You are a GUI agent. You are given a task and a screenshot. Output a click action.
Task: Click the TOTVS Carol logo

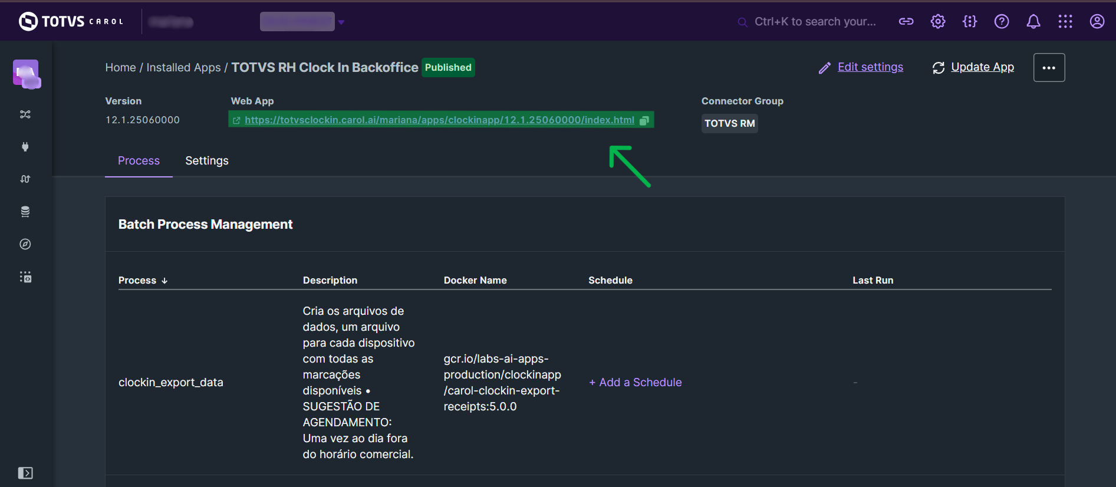(x=71, y=22)
